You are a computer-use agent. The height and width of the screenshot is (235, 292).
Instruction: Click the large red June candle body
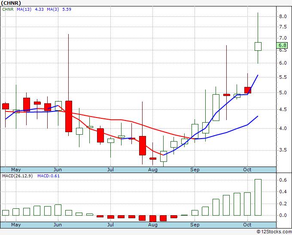(x=69, y=117)
